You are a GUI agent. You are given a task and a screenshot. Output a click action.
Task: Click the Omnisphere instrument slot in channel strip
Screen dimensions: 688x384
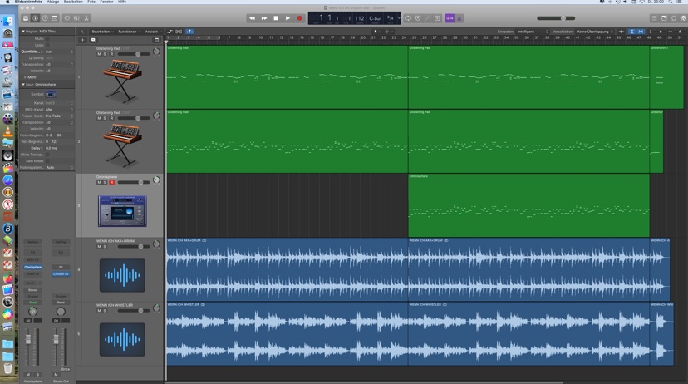pyautogui.click(x=33, y=267)
